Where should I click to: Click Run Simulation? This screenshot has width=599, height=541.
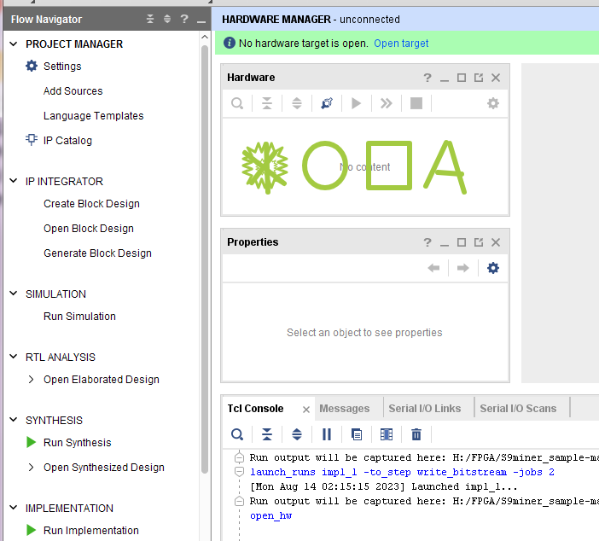point(80,317)
